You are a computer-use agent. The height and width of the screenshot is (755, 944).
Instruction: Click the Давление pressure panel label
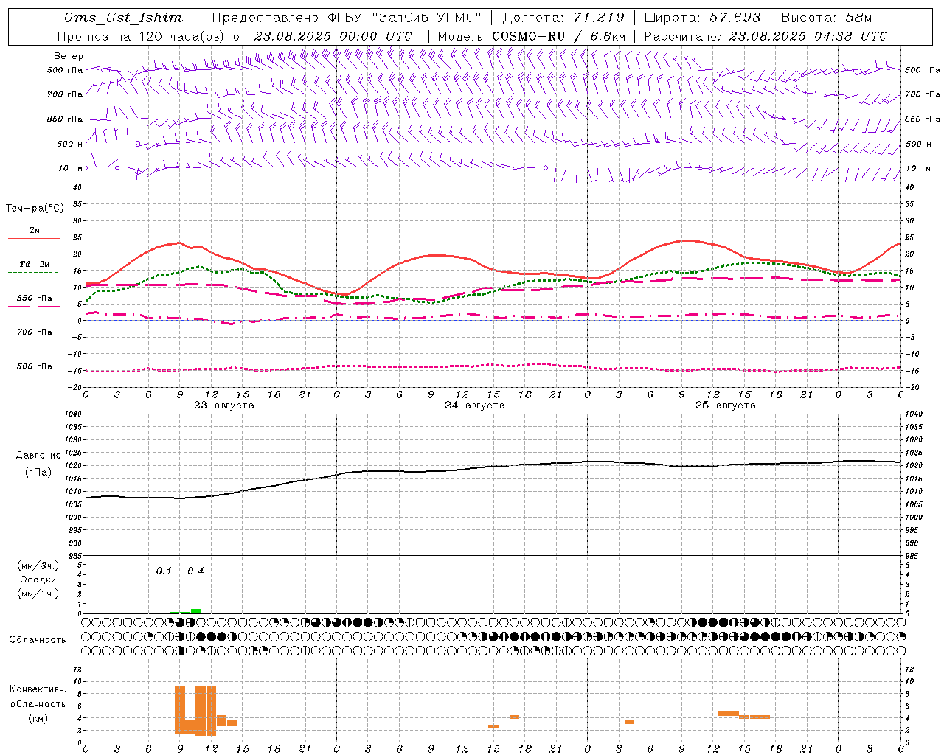[38, 456]
